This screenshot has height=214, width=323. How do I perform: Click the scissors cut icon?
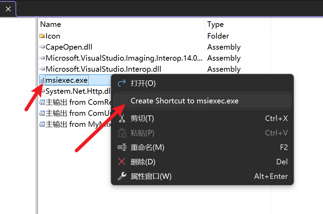pyautogui.click(x=122, y=119)
